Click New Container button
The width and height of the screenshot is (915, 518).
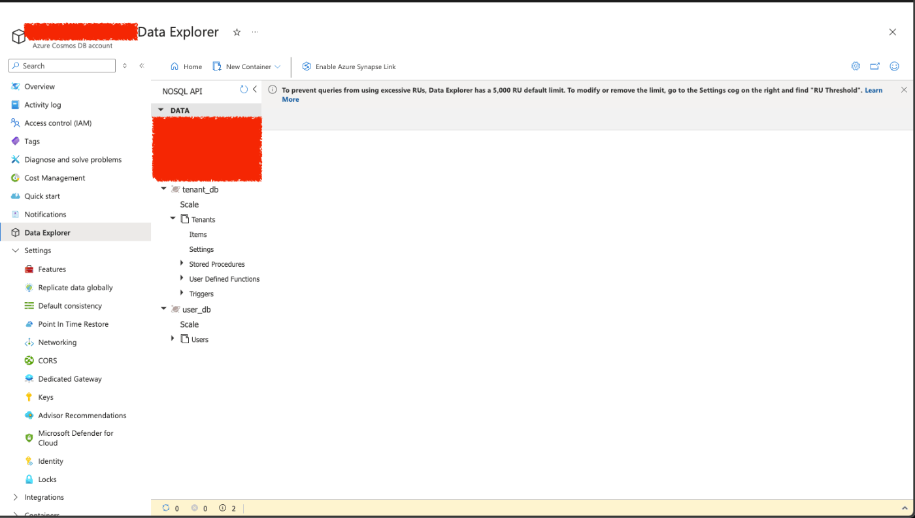tap(242, 67)
